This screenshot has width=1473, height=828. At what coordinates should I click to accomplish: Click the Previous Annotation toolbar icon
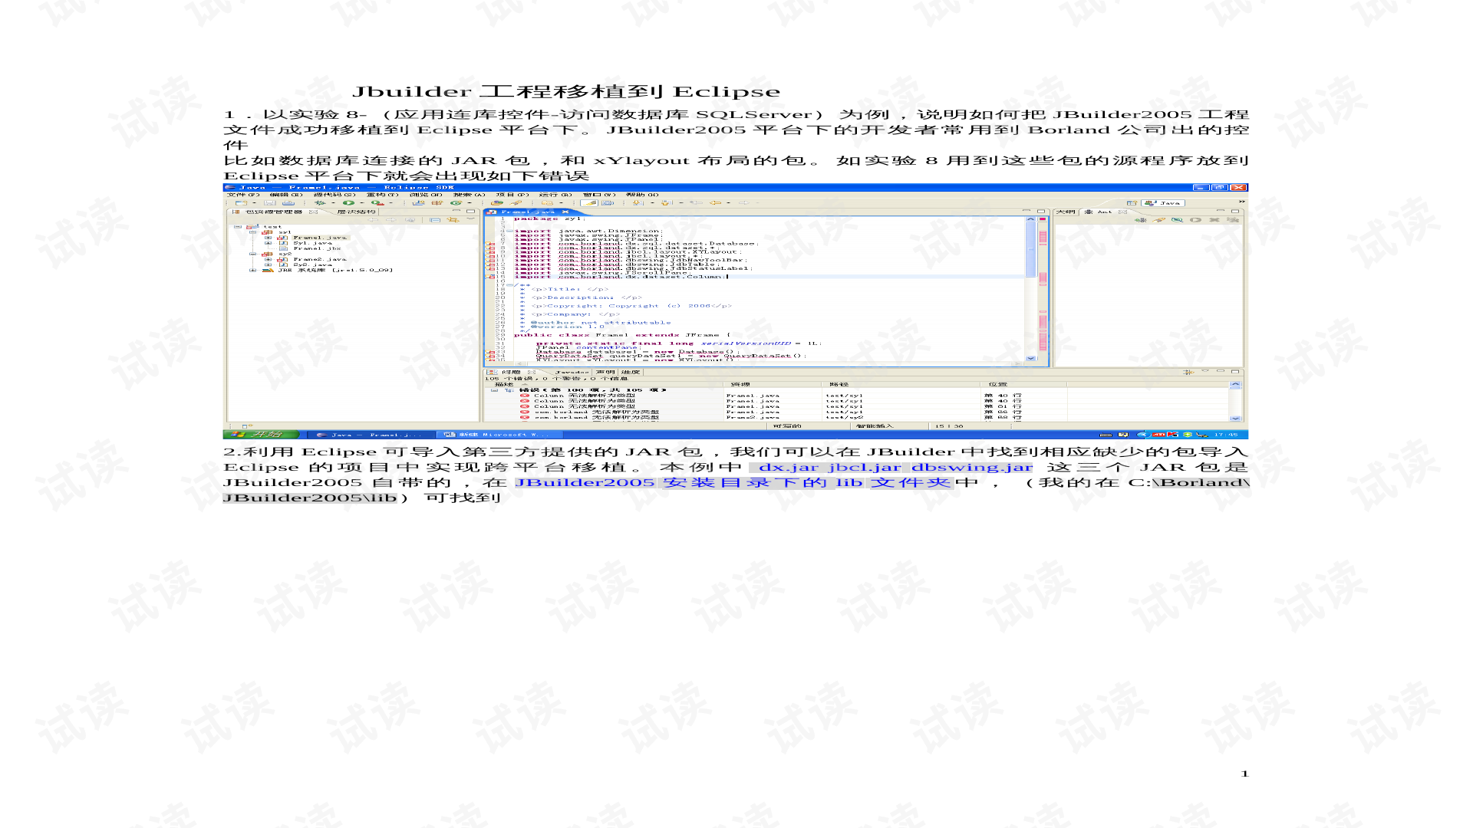pyautogui.click(x=667, y=202)
